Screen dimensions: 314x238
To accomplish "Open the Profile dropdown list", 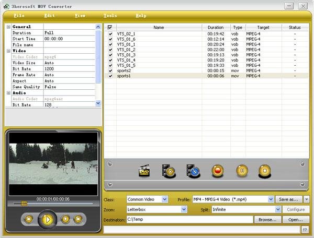I will click(x=271, y=199).
